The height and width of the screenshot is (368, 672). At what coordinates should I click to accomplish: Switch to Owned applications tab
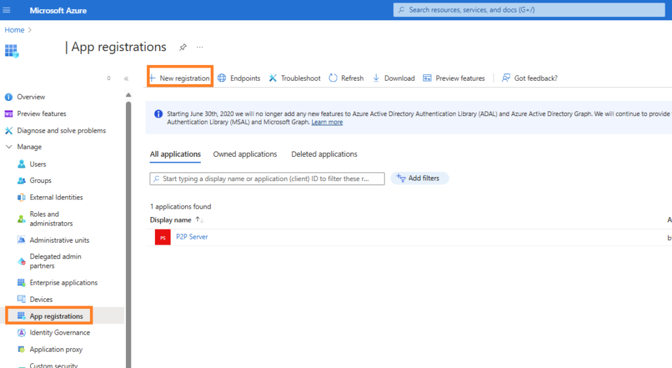tap(245, 154)
